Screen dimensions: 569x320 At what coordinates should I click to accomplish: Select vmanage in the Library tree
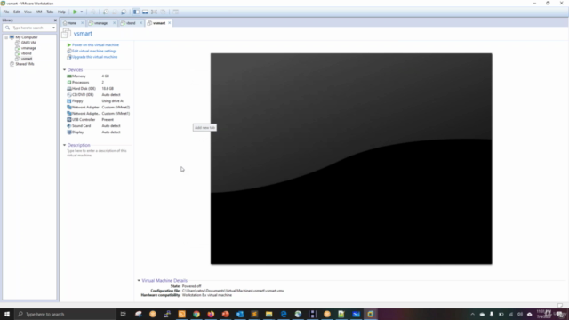pos(28,48)
